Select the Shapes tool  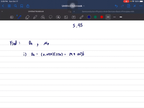pyautogui.click(x=43, y=17)
